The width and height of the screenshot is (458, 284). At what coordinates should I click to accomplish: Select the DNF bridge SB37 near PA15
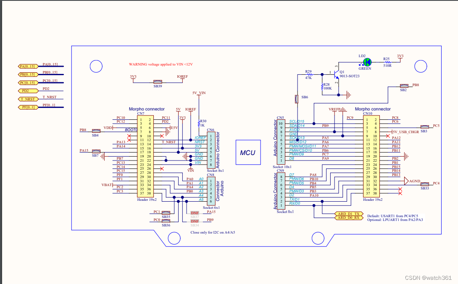195,213
